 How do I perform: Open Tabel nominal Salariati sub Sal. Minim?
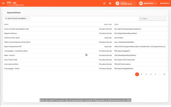point(17,42)
